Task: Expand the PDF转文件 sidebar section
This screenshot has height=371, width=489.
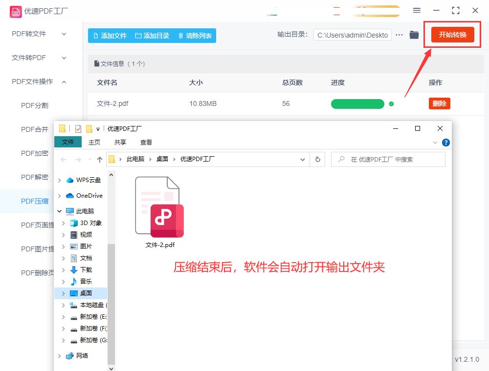Action: click(64, 34)
